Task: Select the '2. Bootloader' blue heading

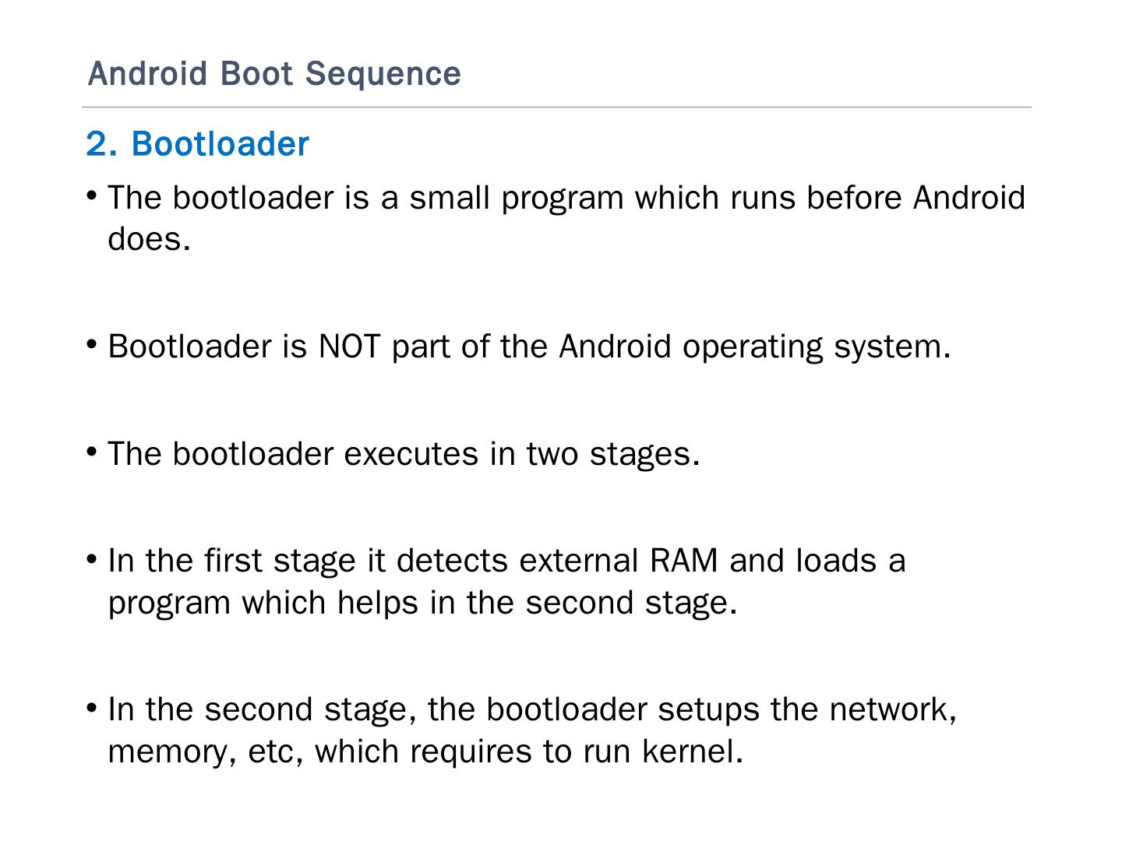Action: tap(197, 144)
